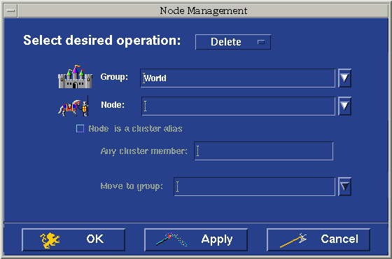Image resolution: width=392 pixels, height=259 pixels.
Task: Click the golden lion icon on the OK button
Action: tap(50, 240)
